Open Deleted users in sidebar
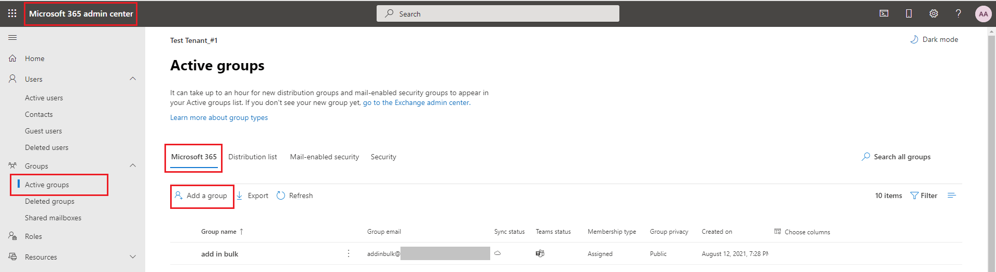The height and width of the screenshot is (272, 996). 47,147
